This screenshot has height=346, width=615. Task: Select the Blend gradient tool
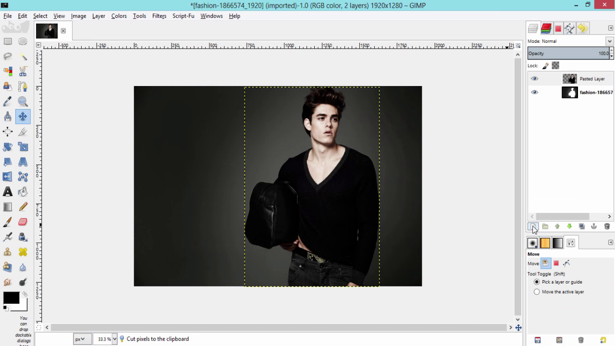8,207
